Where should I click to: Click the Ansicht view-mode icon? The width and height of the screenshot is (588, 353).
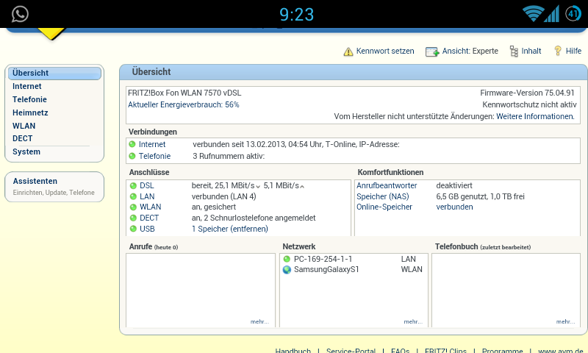(432, 51)
